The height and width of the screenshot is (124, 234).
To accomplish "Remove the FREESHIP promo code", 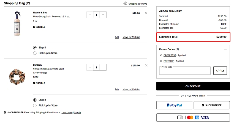I will click(161, 61).
